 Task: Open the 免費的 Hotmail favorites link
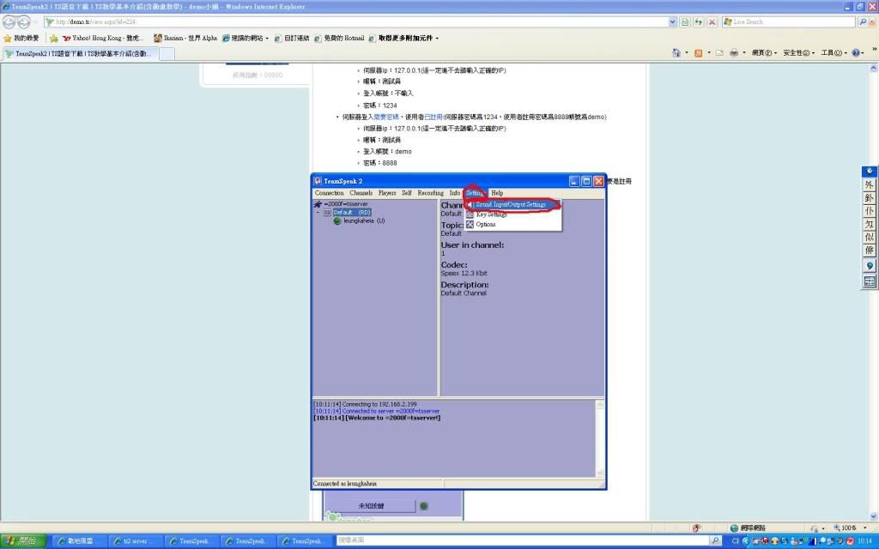[x=343, y=38]
